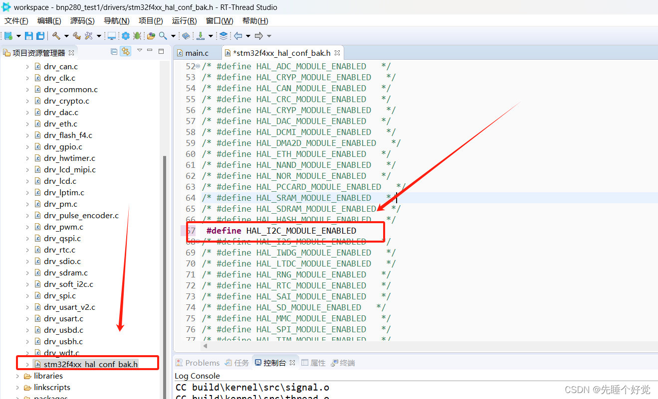The height and width of the screenshot is (399, 658).
Task: Minimize the project explorer panel
Action: pos(150,51)
